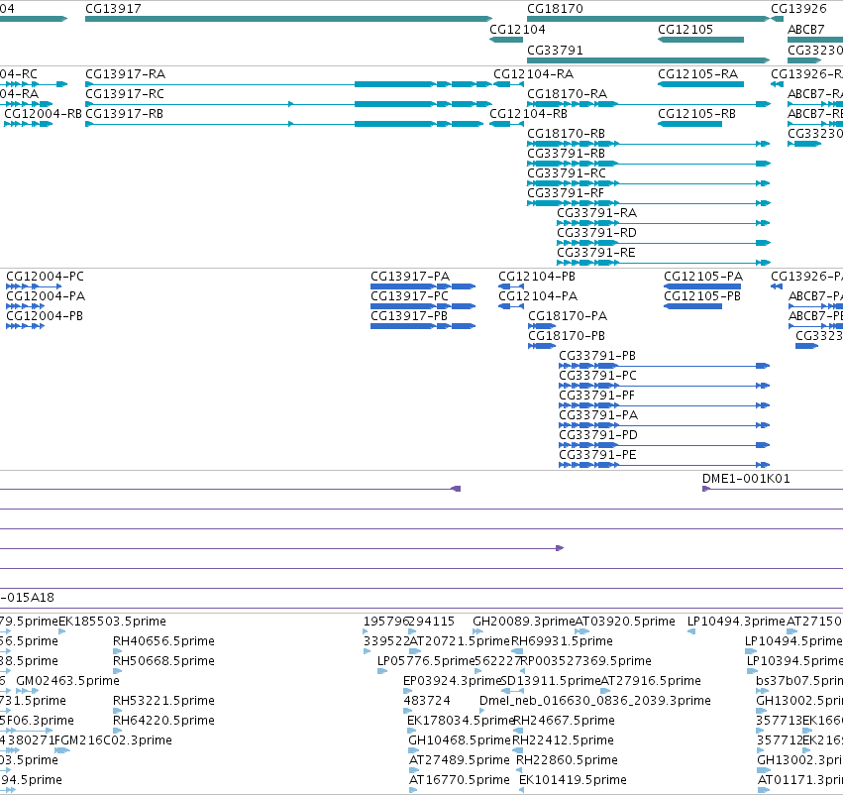Select transcript label CG33791-RE
843x795 pixels.
pyautogui.click(x=595, y=254)
